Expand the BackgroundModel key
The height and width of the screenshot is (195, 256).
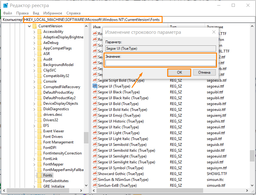click(34, 65)
